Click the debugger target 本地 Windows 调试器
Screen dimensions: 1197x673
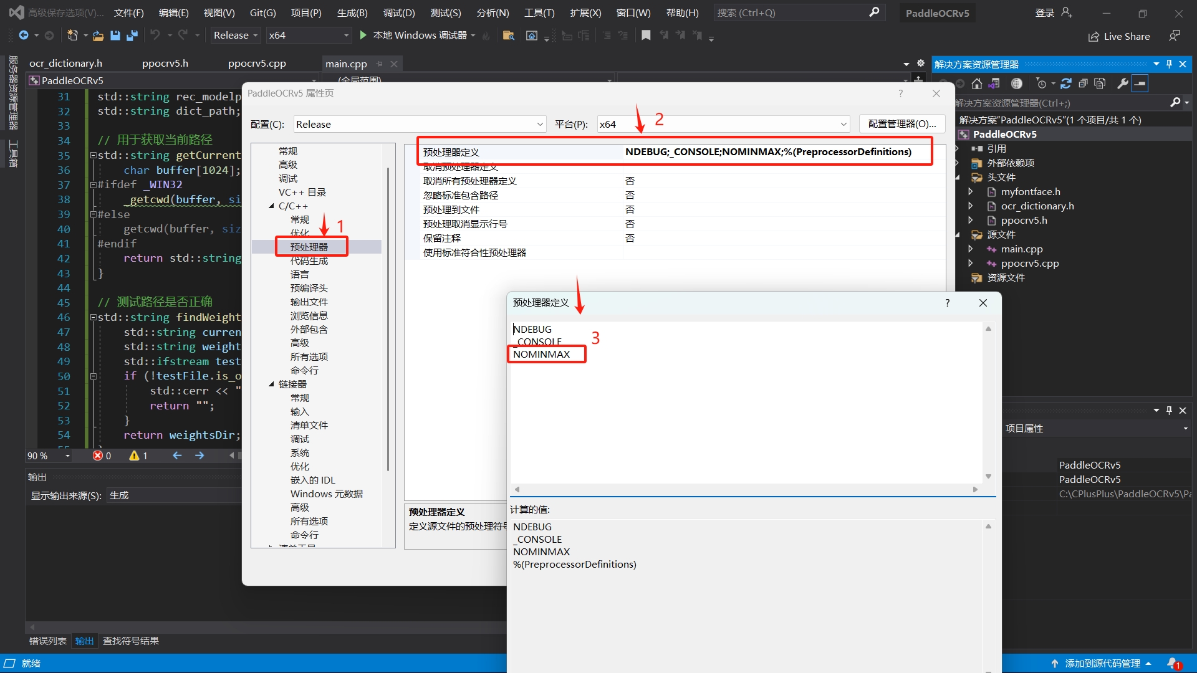[x=420, y=36]
